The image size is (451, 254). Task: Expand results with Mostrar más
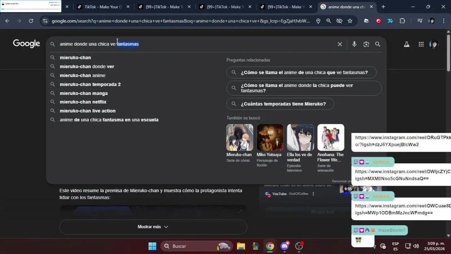153,227
